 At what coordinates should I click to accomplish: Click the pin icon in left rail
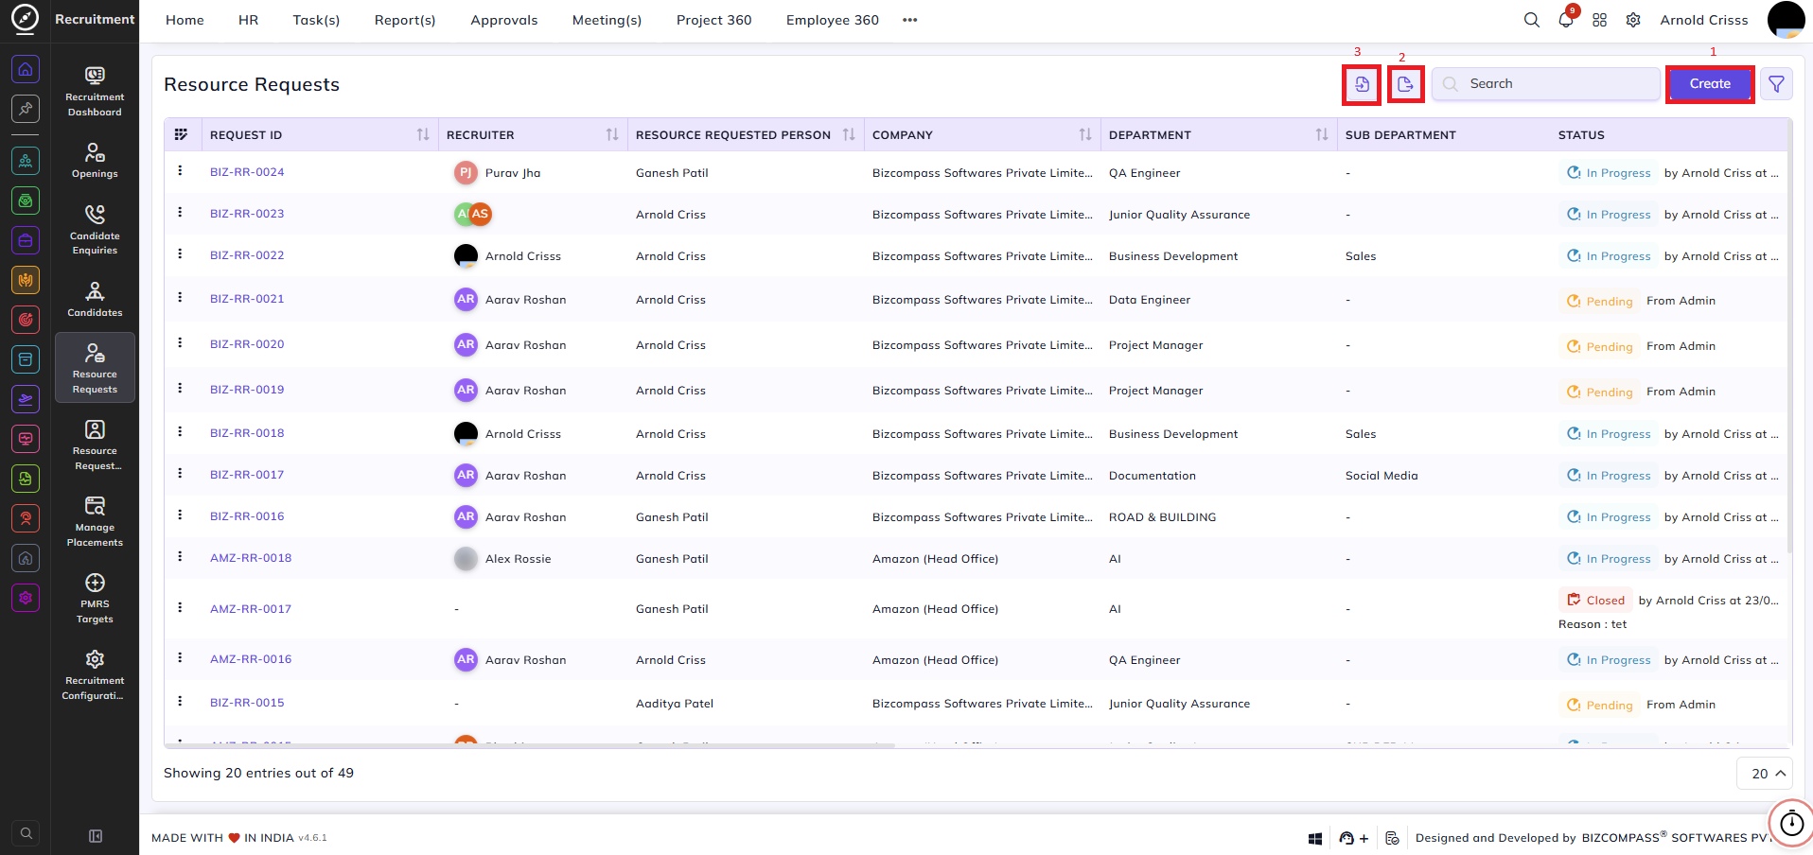pyautogui.click(x=26, y=109)
